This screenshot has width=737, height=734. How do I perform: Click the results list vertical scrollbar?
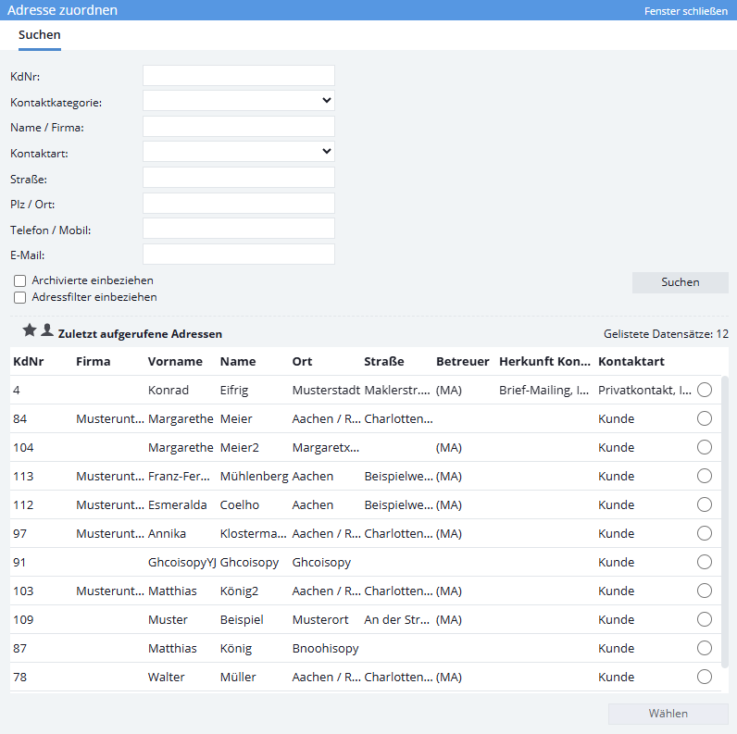pyautogui.click(x=725, y=522)
